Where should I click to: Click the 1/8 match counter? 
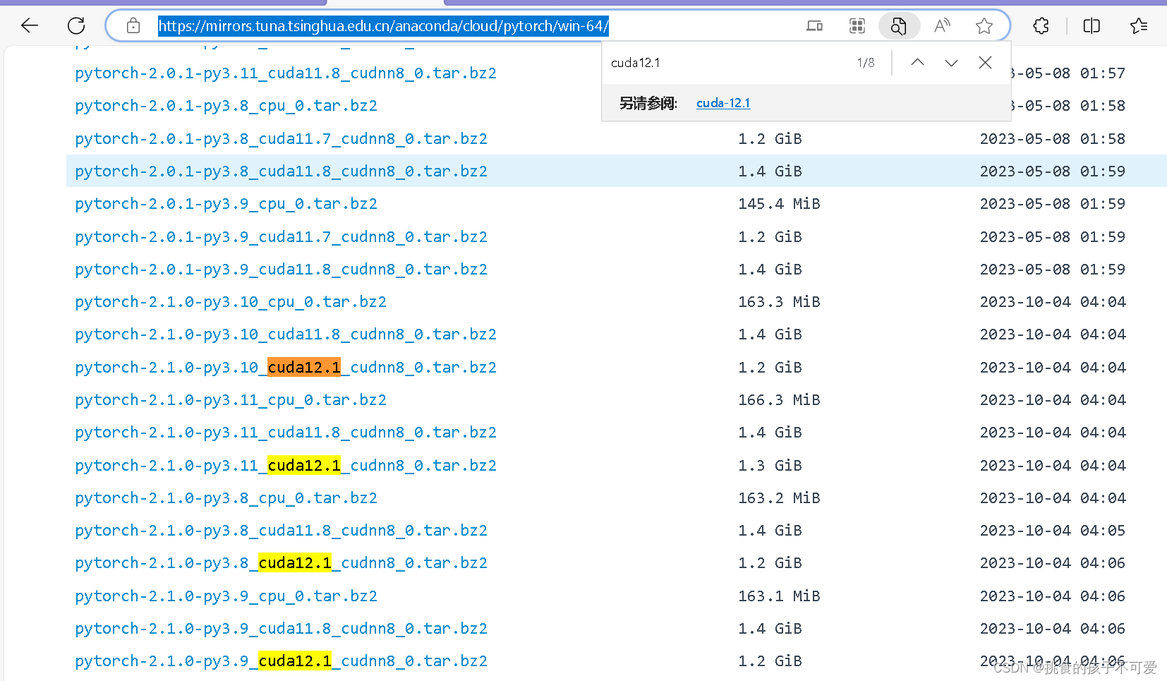(x=866, y=63)
